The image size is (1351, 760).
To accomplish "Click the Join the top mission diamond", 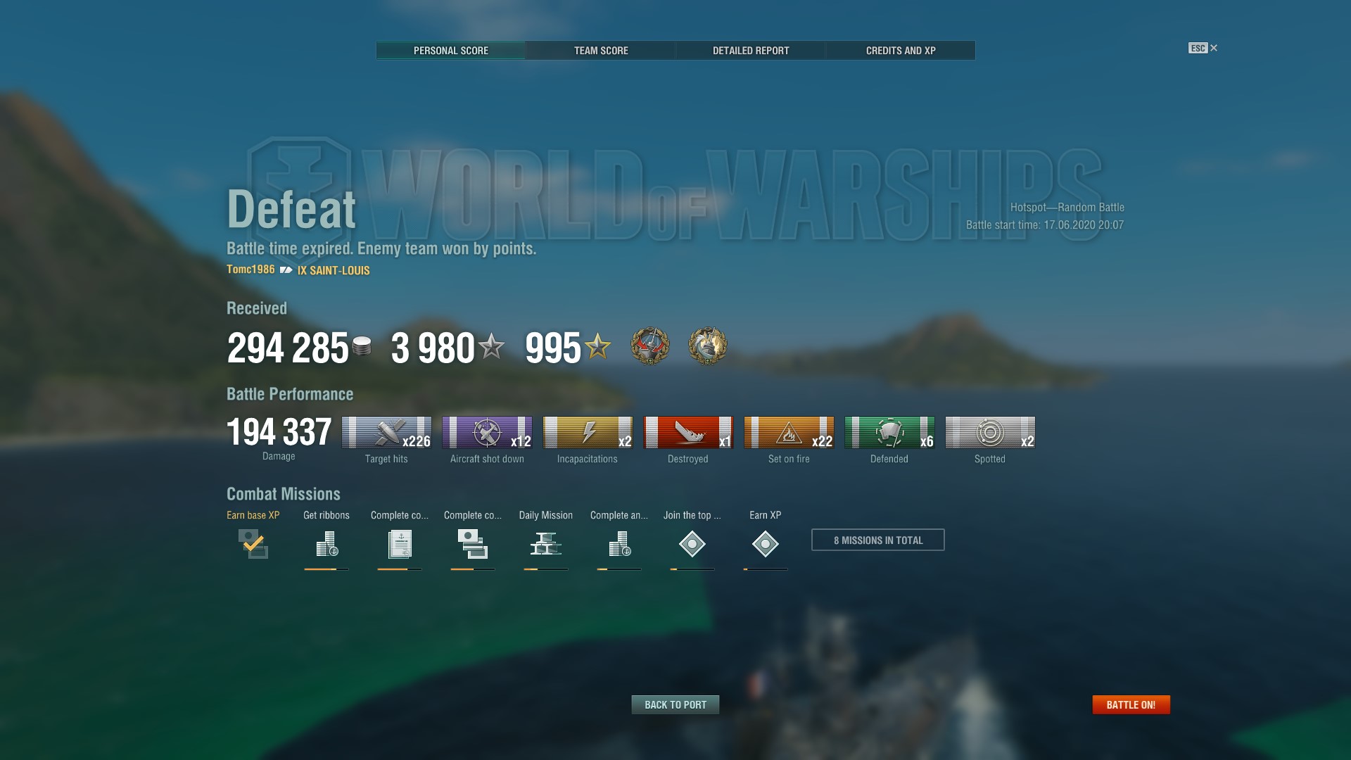I will [x=692, y=544].
